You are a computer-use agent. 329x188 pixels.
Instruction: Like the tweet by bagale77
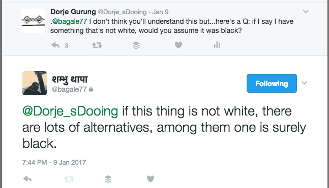pyautogui.click(x=150, y=179)
